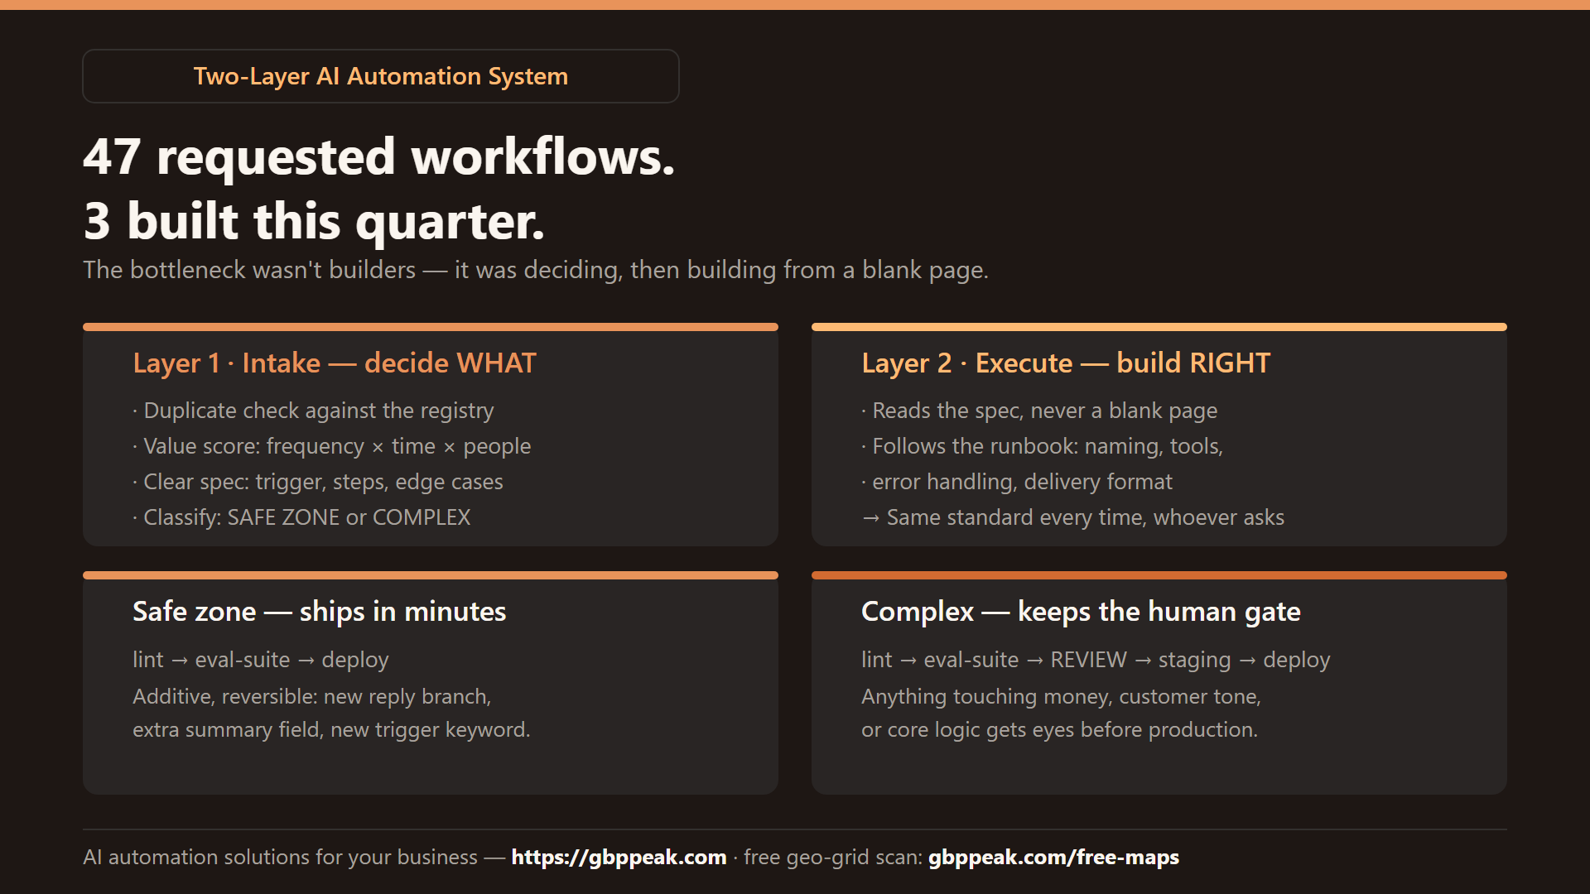Click 'or core logic gets eyes before production.'

(1059, 729)
